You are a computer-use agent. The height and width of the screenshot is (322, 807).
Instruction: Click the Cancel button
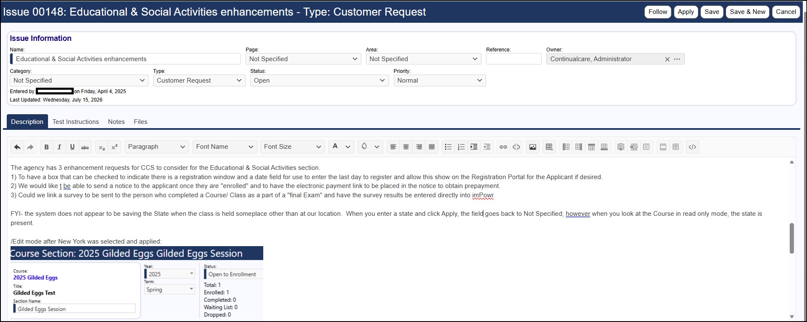click(786, 12)
